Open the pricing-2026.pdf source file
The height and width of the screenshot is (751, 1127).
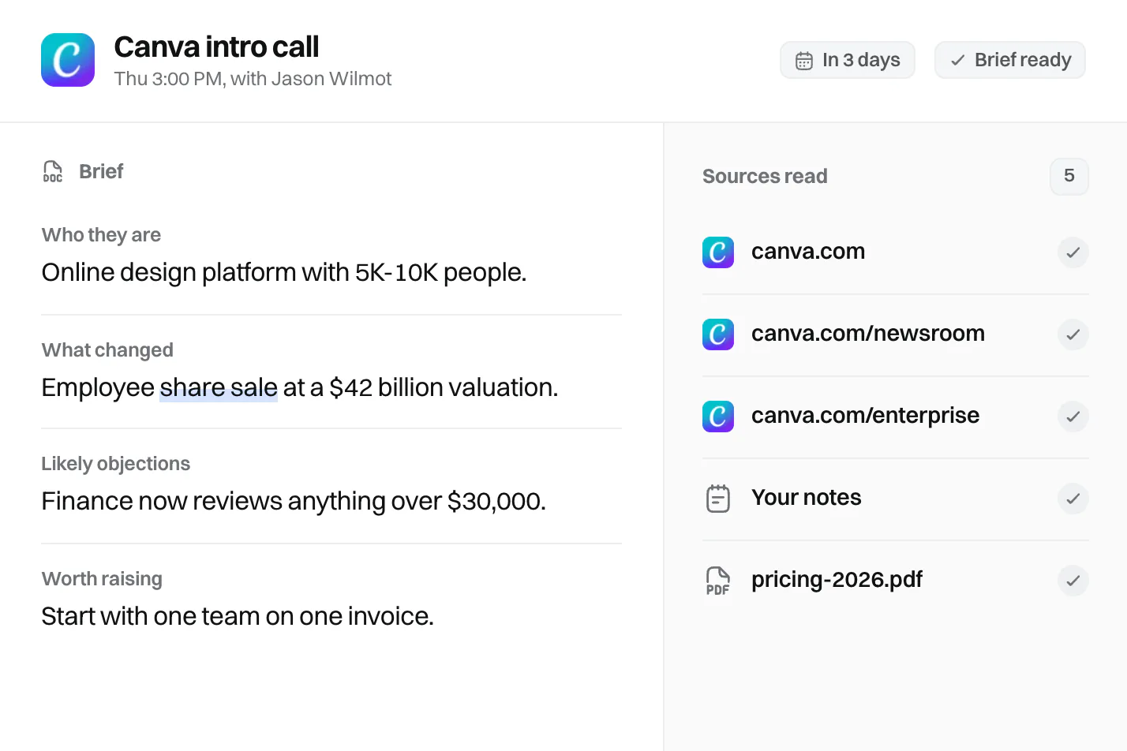point(837,580)
